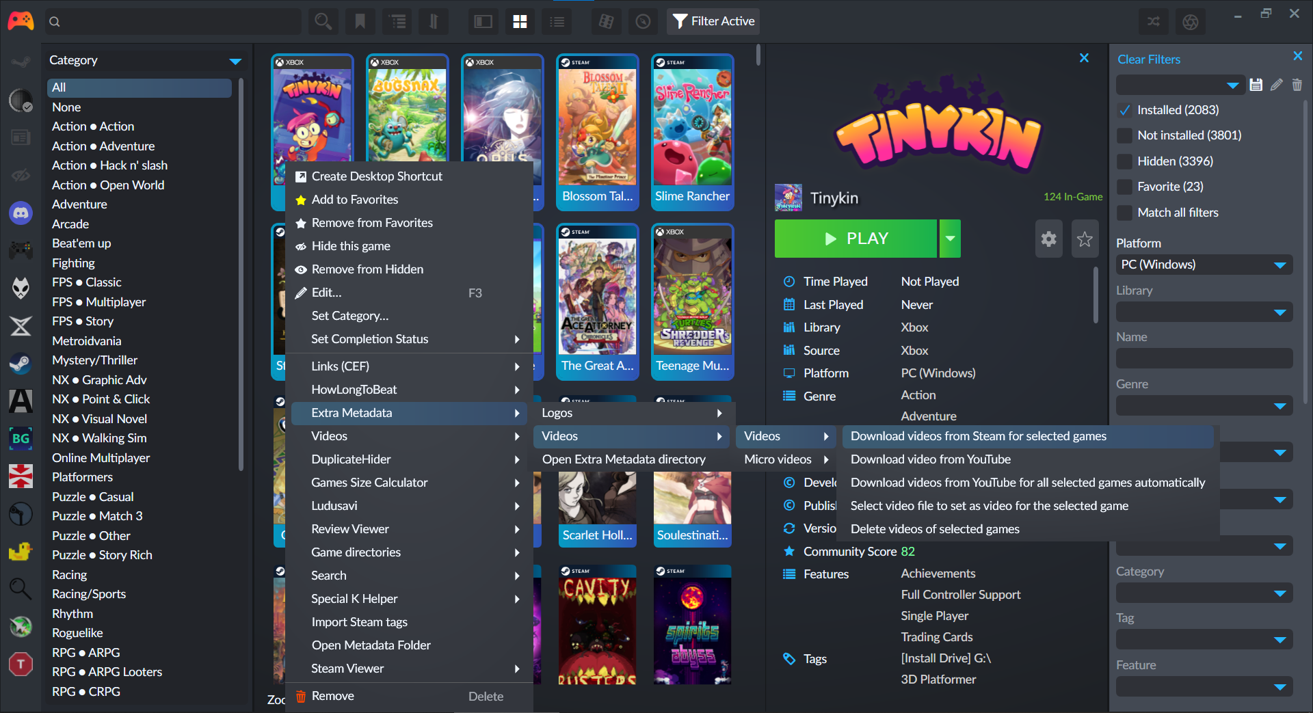
Task: Expand the HowLongToBeat submenu
Action: [x=409, y=390]
